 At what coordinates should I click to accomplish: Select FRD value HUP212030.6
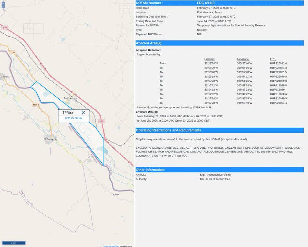278,94
